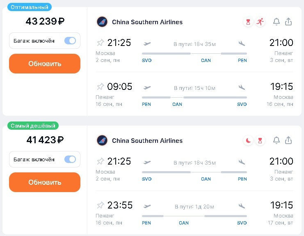Pin the 09:05 Penang return flight

100,87
